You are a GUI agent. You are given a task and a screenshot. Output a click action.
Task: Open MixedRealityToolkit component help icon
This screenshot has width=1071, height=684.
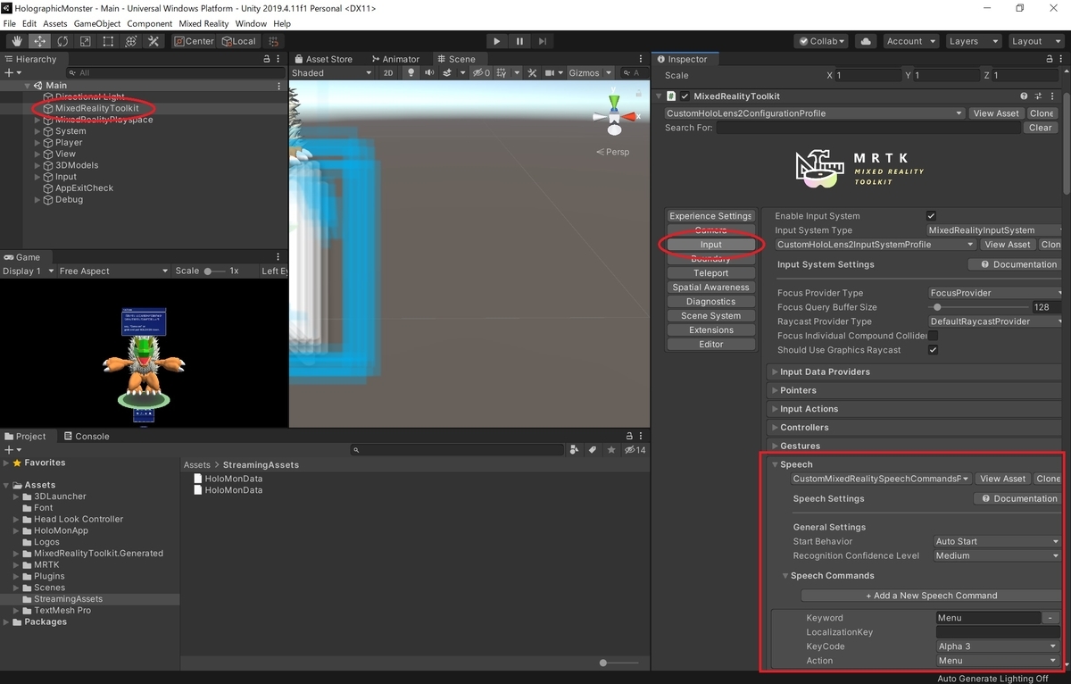[x=1025, y=96]
